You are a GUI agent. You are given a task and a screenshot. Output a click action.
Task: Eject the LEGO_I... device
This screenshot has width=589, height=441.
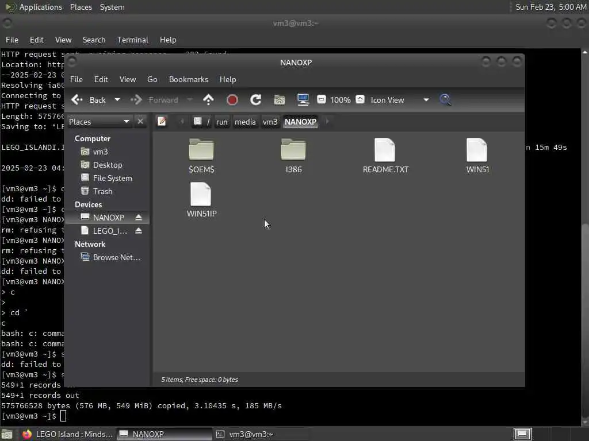tap(139, 231)
